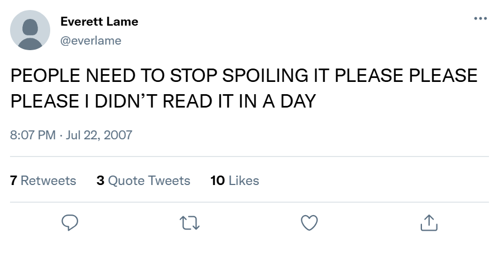499x253 pixels.
Task: Click the 8:07 PM timestamp
Action: (x=33, y=135)
